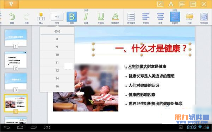
Task: Open the font color (字体颜色) picker
Action: pos(115,17)
